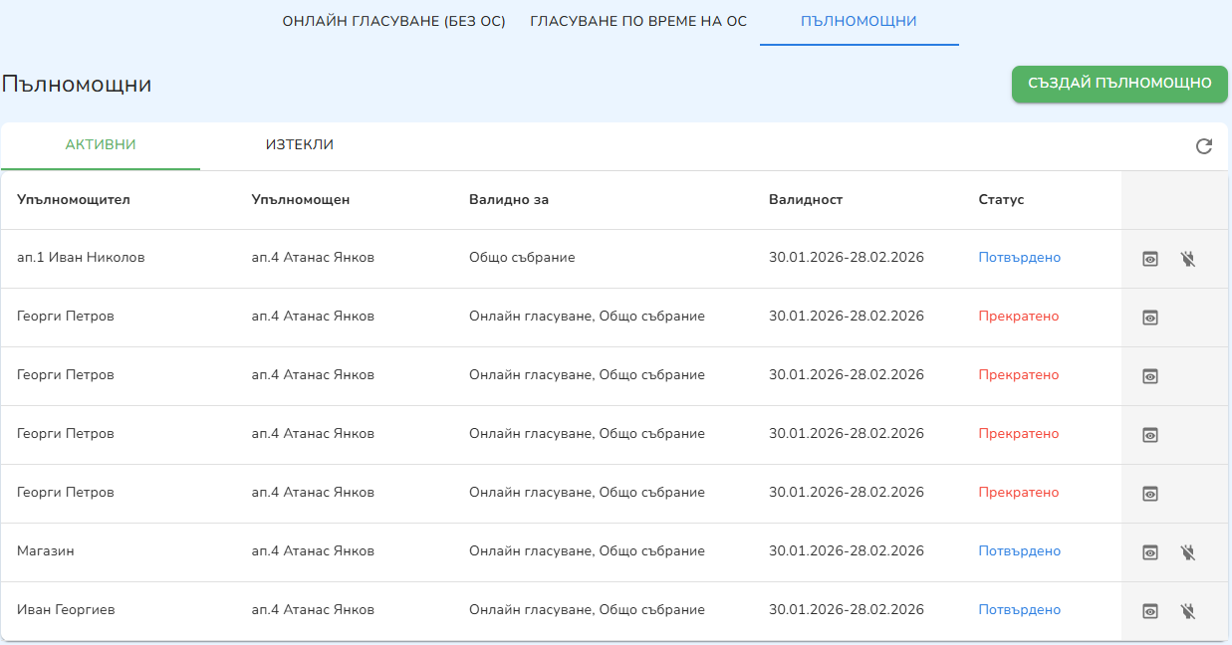The height and width of the screenshot is (645, 1232).
Task: Click the Валидност column header
Action: click(806, 200)
